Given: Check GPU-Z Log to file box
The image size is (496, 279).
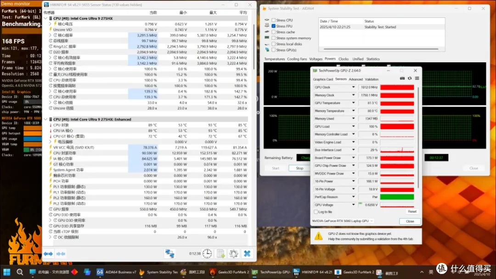Looking at the screenshot, I should point(316,212).
